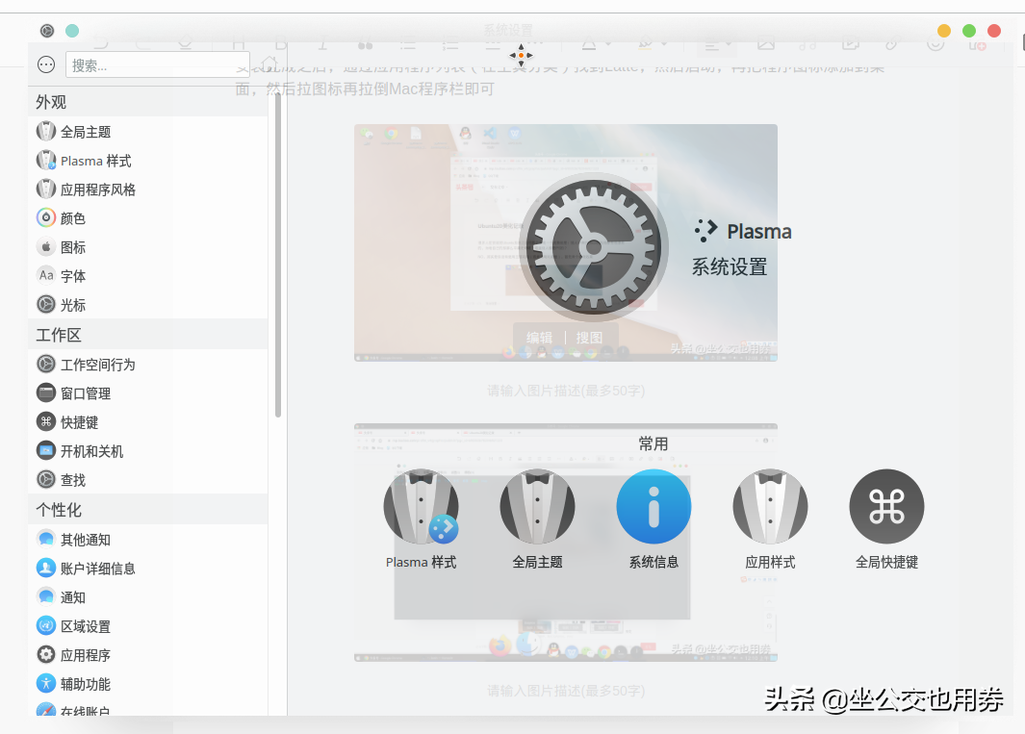This screenshot has height=734, width=1025.
Task: Click the sidebar scrollbar handle
Action: [x=278, y=255]
